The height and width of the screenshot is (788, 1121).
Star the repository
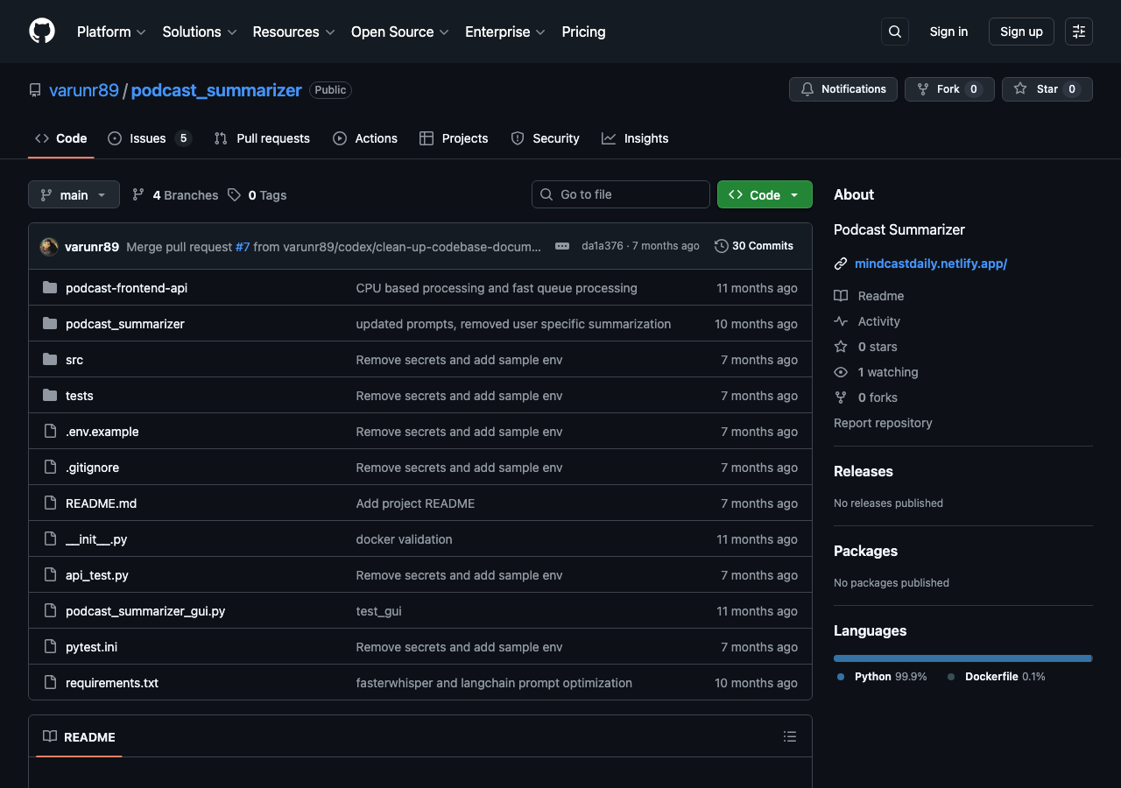pyautogui.click(x=1047, y=88)
